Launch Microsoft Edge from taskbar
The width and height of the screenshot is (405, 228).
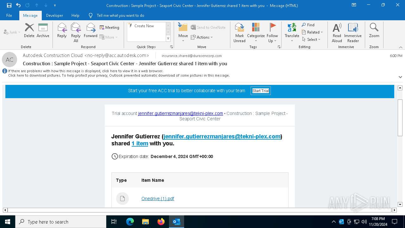coord(130,222)
